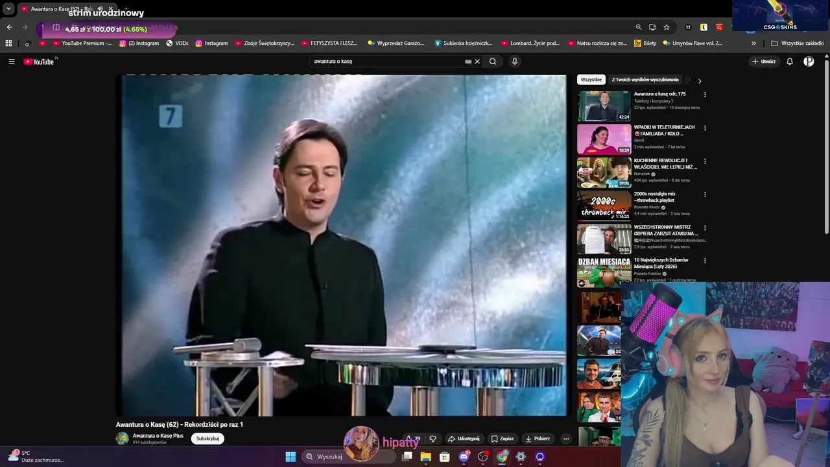The image size is (830, 467).
Task: Open the browser tab search dropdown
Action: tap(8, 9)
